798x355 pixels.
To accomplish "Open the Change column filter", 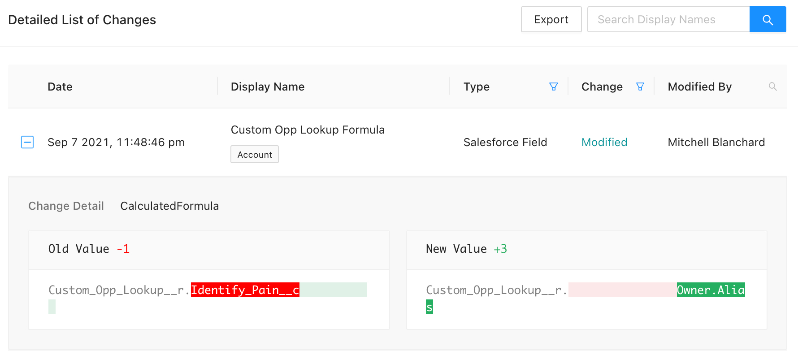I will [640, 87].
